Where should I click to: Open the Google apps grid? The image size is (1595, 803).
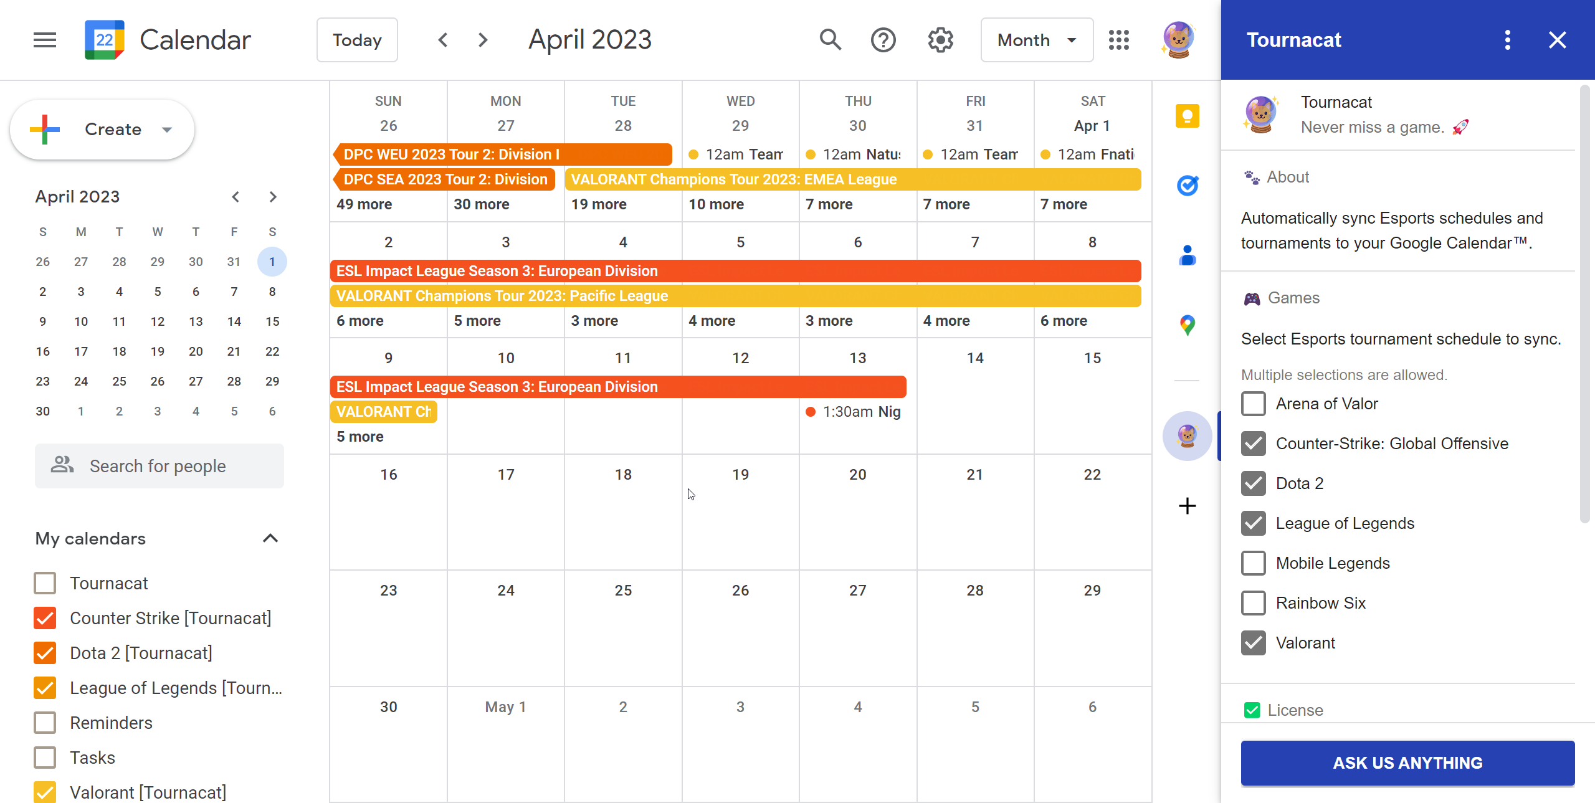[x=1118, y=40]
